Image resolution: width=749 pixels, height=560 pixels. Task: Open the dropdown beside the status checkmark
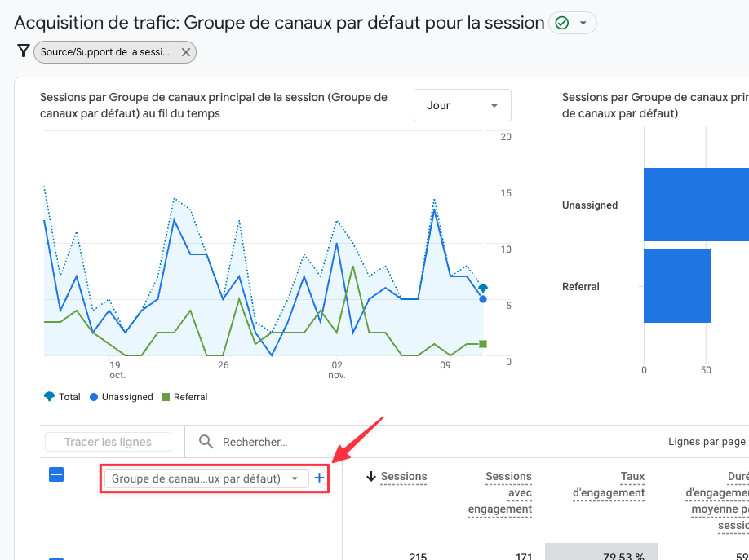click(583, 23)
